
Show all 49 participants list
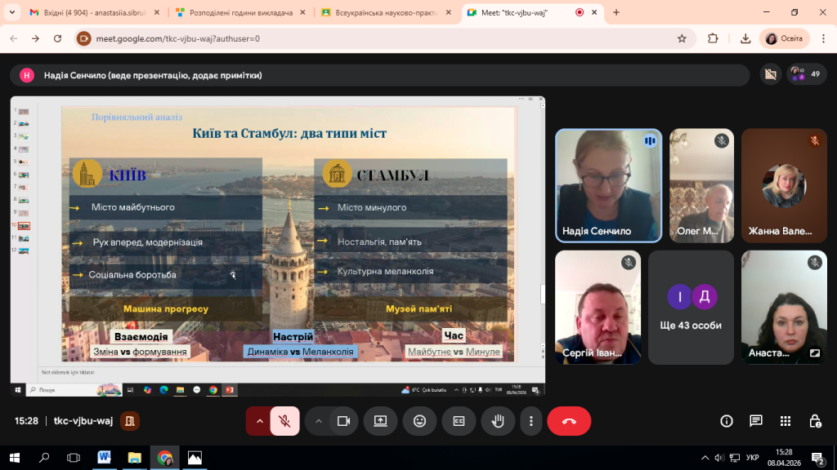[807, 74]
